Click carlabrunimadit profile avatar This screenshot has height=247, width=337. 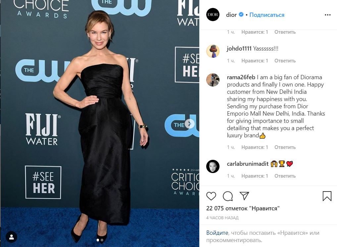213,166
